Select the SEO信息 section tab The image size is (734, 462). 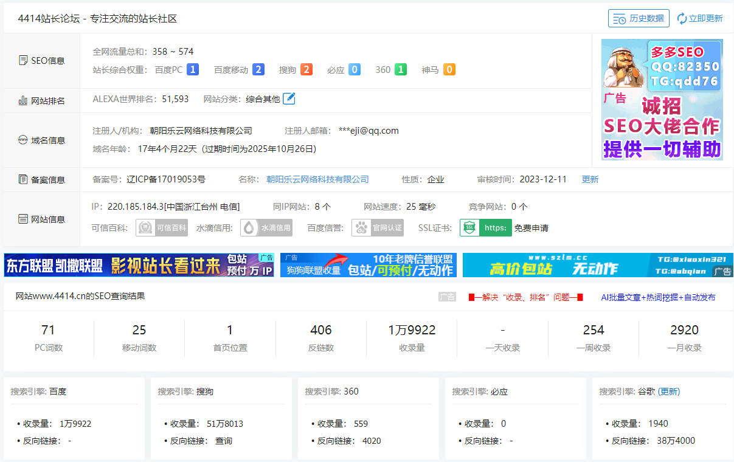tap(42, 61)
